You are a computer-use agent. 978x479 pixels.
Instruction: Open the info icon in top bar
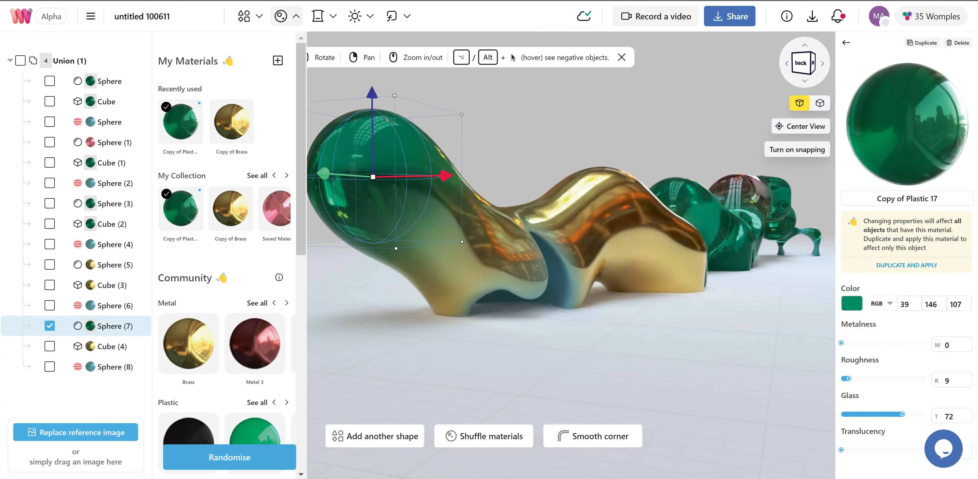786,16
